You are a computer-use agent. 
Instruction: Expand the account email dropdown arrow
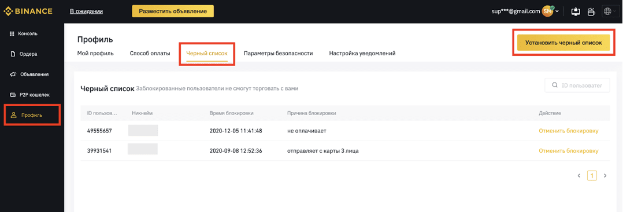(557, 12)
